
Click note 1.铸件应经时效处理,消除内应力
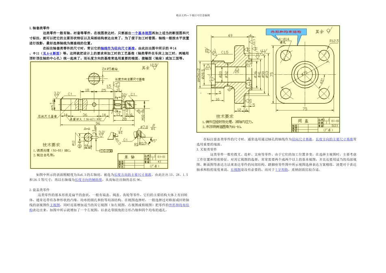coord(228,122)
